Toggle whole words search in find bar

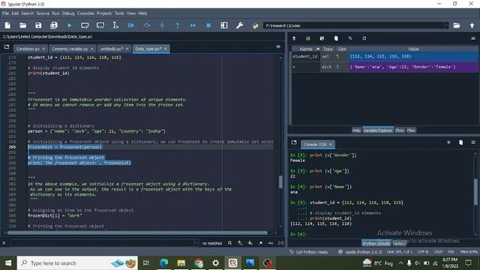pos(281,243)
